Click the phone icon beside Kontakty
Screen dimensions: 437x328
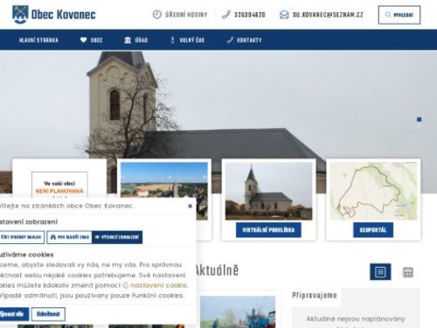230,40
